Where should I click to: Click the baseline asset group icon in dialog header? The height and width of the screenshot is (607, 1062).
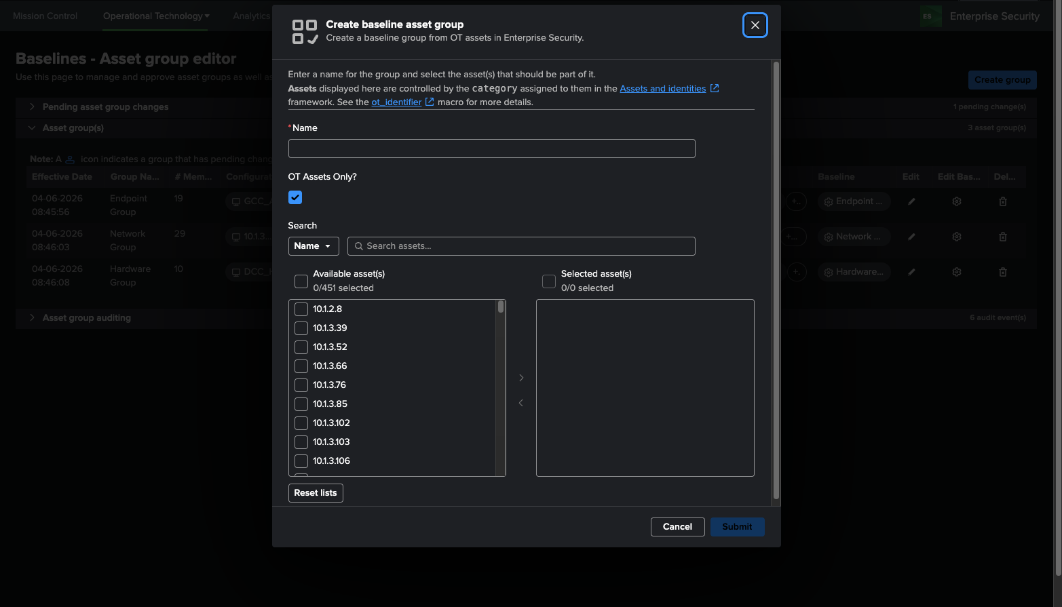click(x=305, y=32)
